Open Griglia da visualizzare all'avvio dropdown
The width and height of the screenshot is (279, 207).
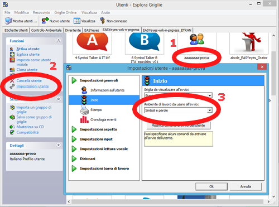(x=210, y=95)
